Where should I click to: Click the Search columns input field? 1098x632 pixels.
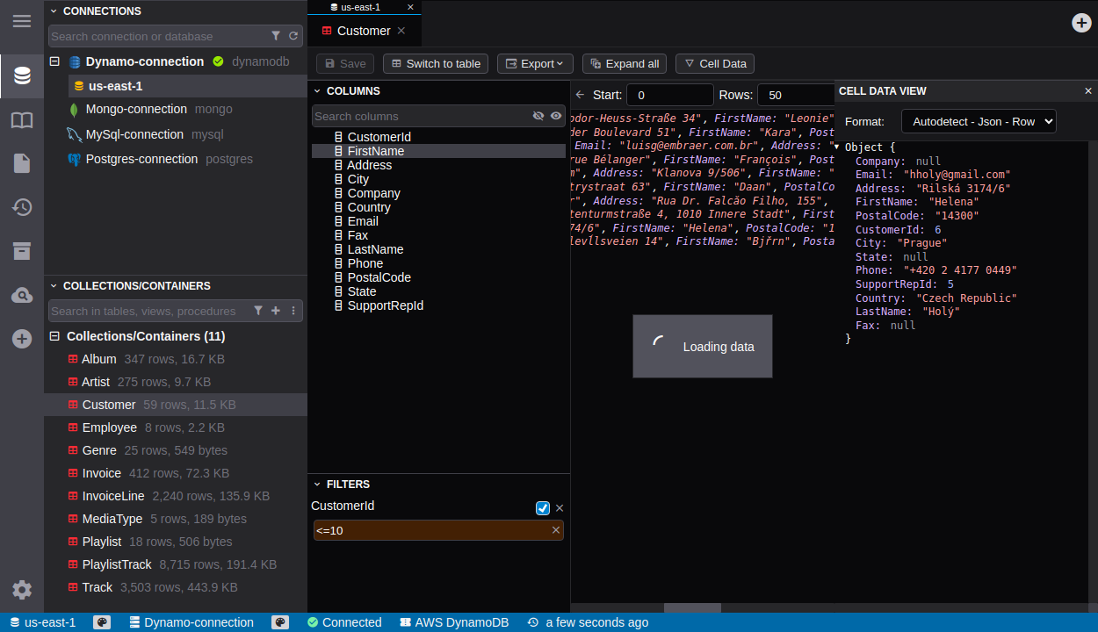421,116
